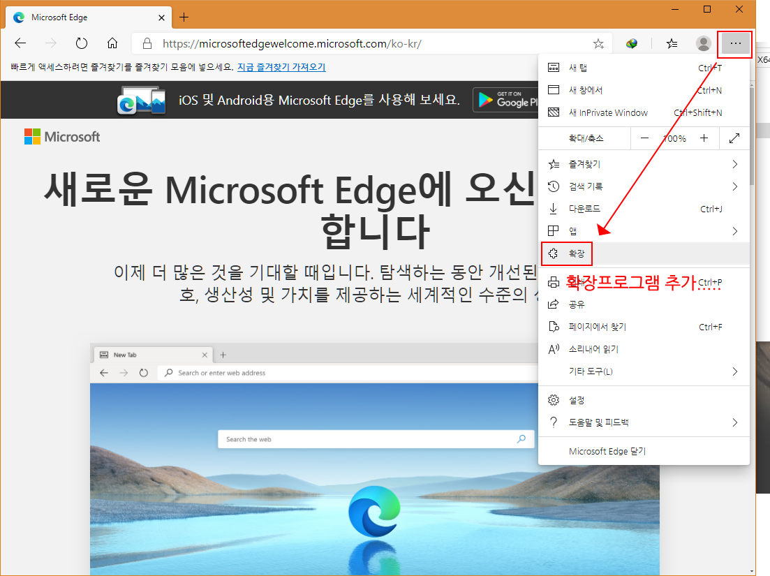This screenshot has width=770, height=576.
Task: Click the InPrivate window icon in menu
Action: pyautogui.click(x=554, y=112)
